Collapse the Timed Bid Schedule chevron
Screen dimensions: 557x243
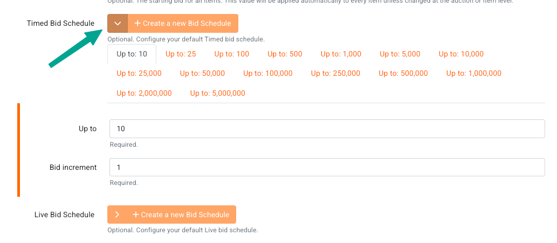pos(118,23)
